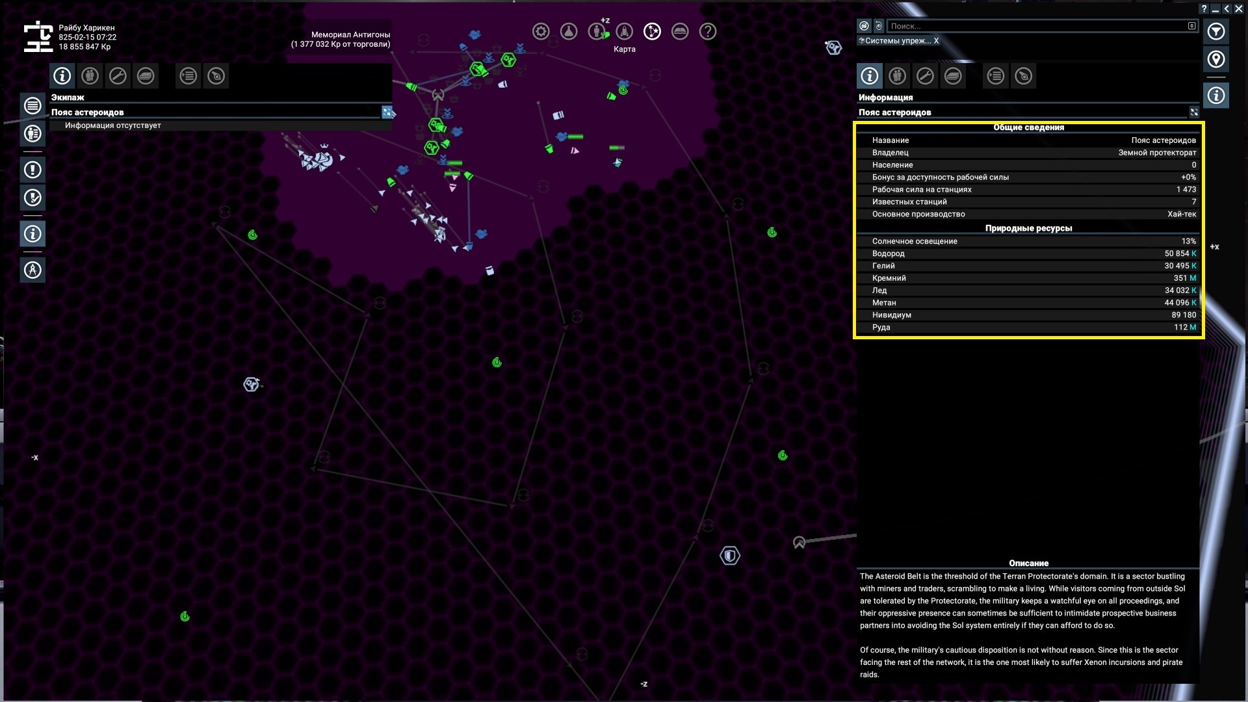Click the Мемориал Антигоны sector label
The width and height of the screenshot is (1248, 702).
point(350,34)
